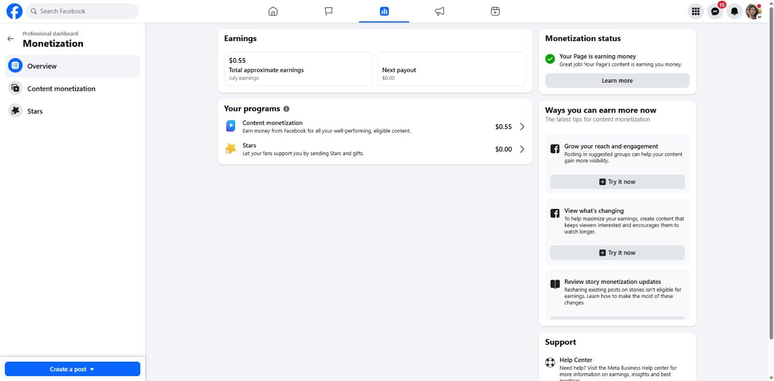774x381 pixels.
Task: Open the notifications bell icon
Action: click(x=734, y=11)
